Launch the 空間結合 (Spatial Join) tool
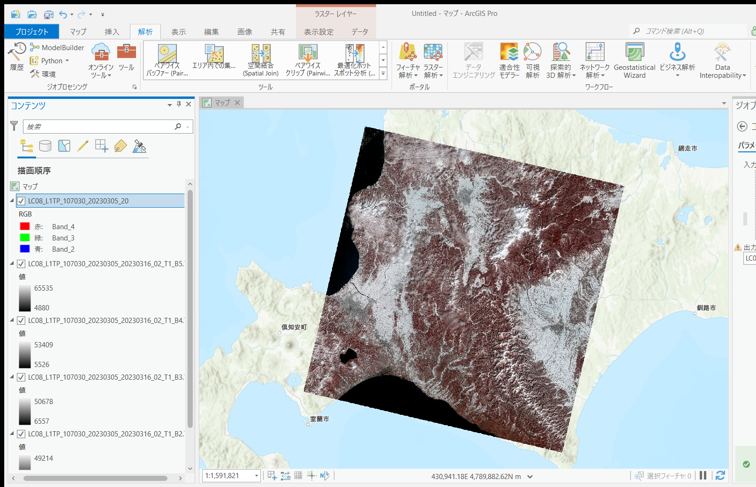 (x=261, y=60)
